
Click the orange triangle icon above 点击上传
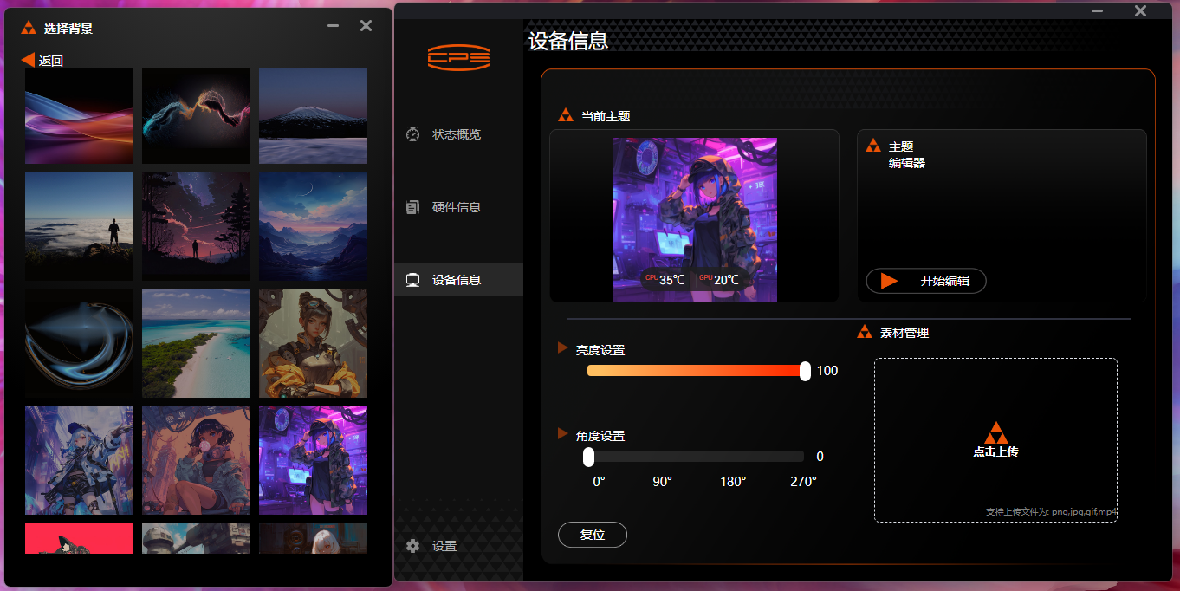[995, 433]
